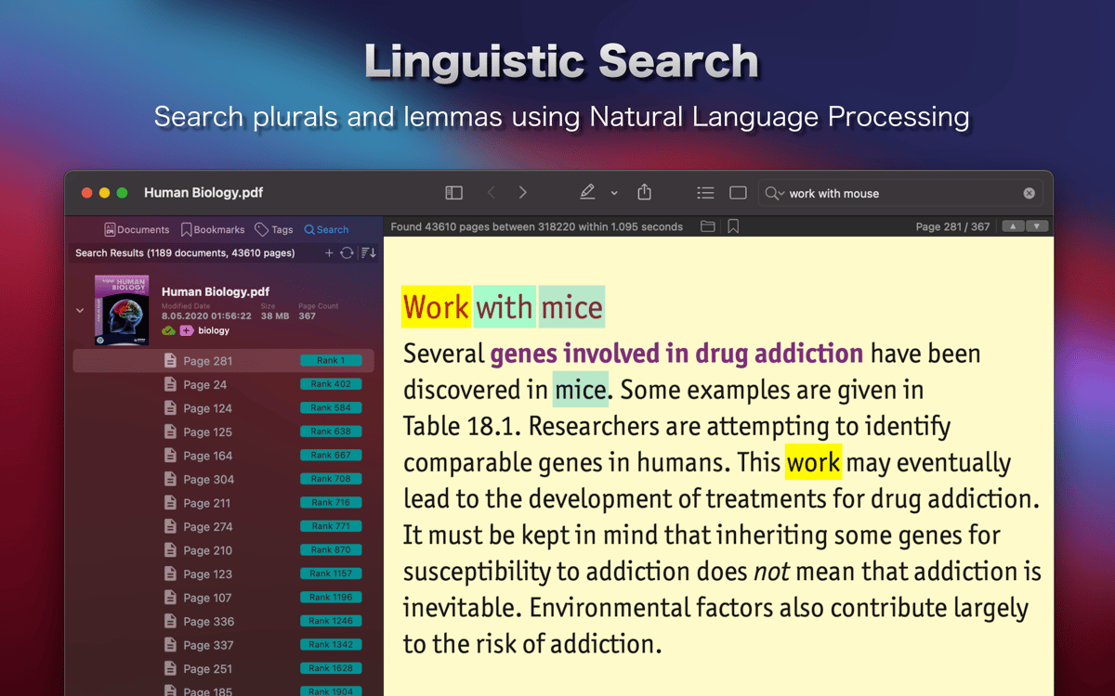The height and width of the screenshot is (696, 1115).
Task: Select Page 24 search result
Action: pyautogui.click(x=205, y=384)
